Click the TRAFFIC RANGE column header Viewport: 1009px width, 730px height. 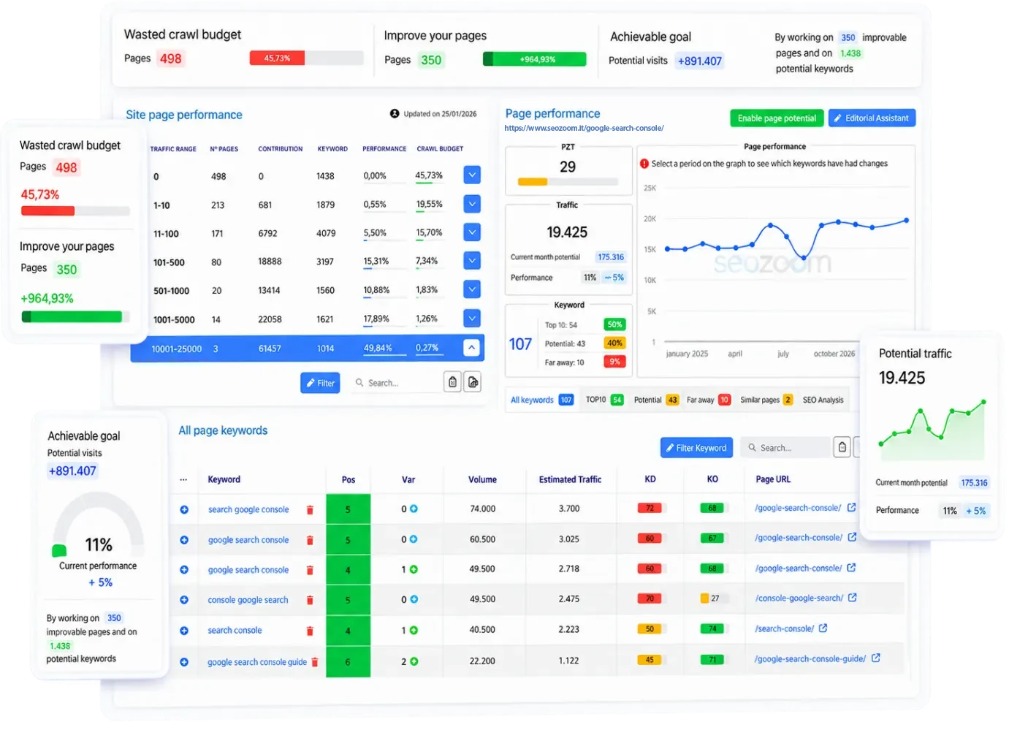tap(173, 149)
